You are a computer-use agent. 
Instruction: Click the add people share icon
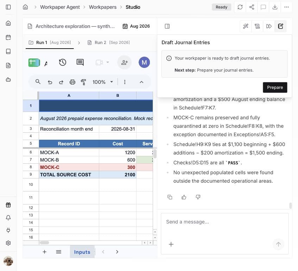point(125,62)
